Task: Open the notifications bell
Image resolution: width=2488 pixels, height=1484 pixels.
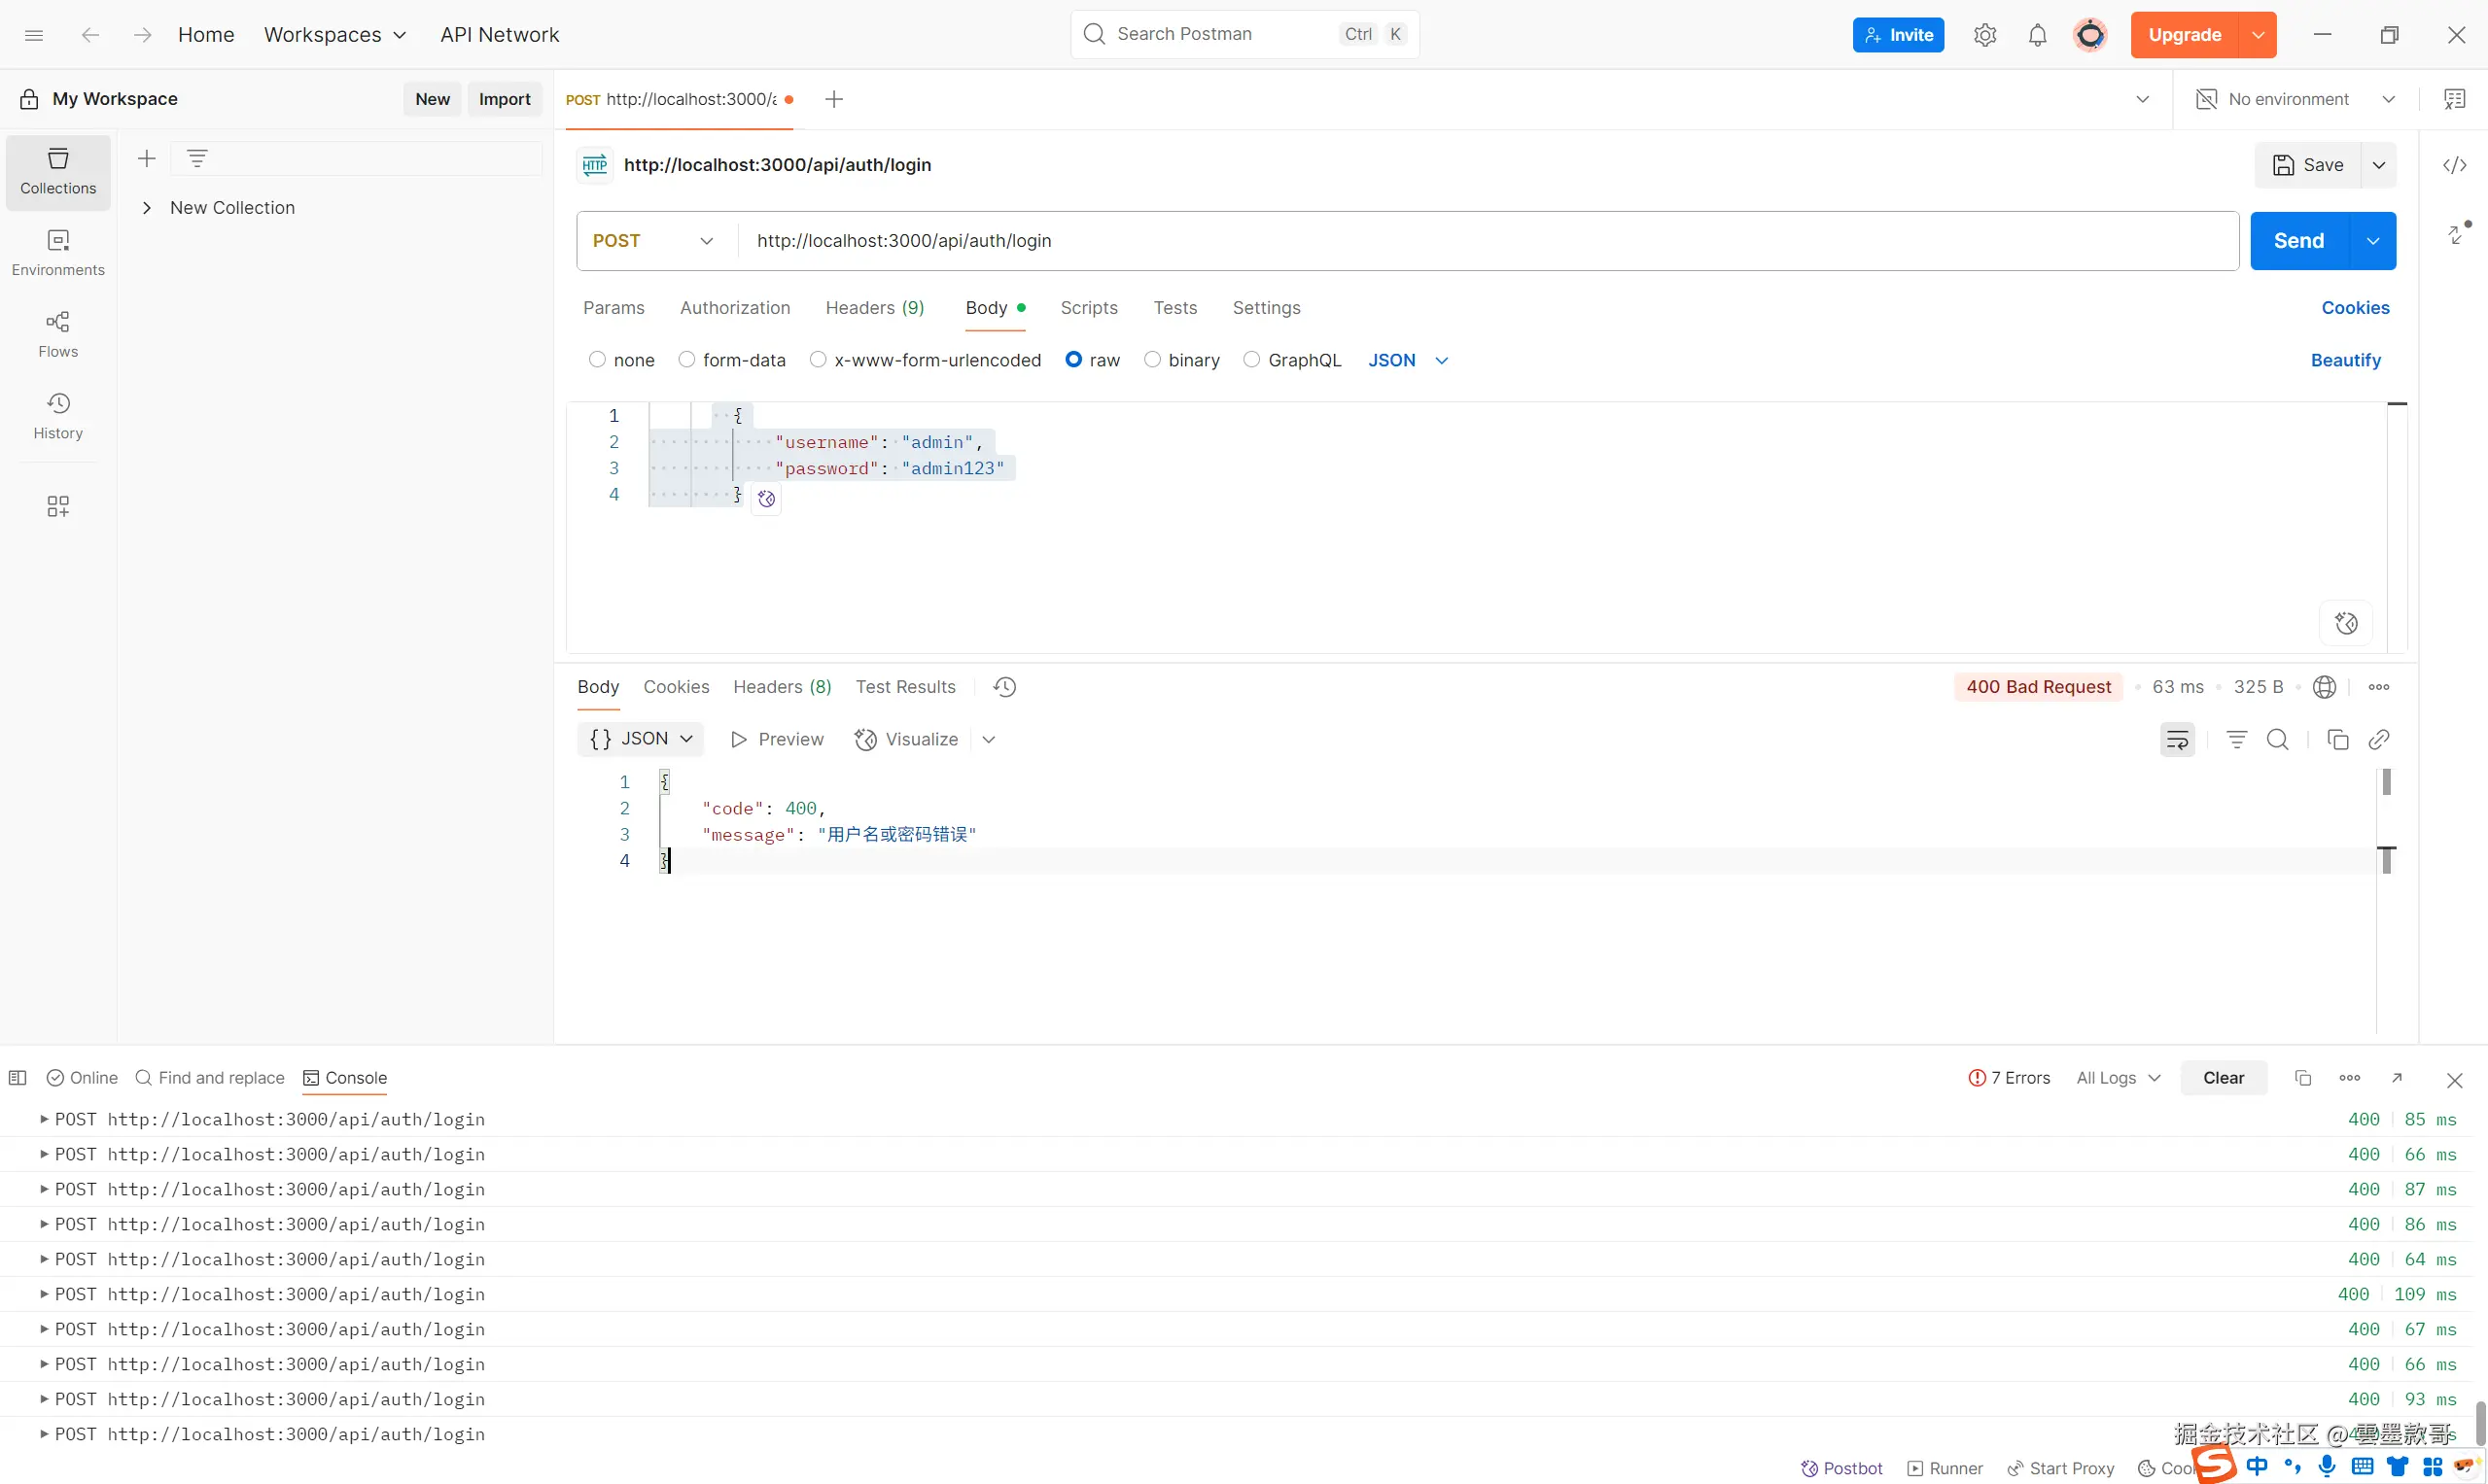Action: click(2037, 35)
